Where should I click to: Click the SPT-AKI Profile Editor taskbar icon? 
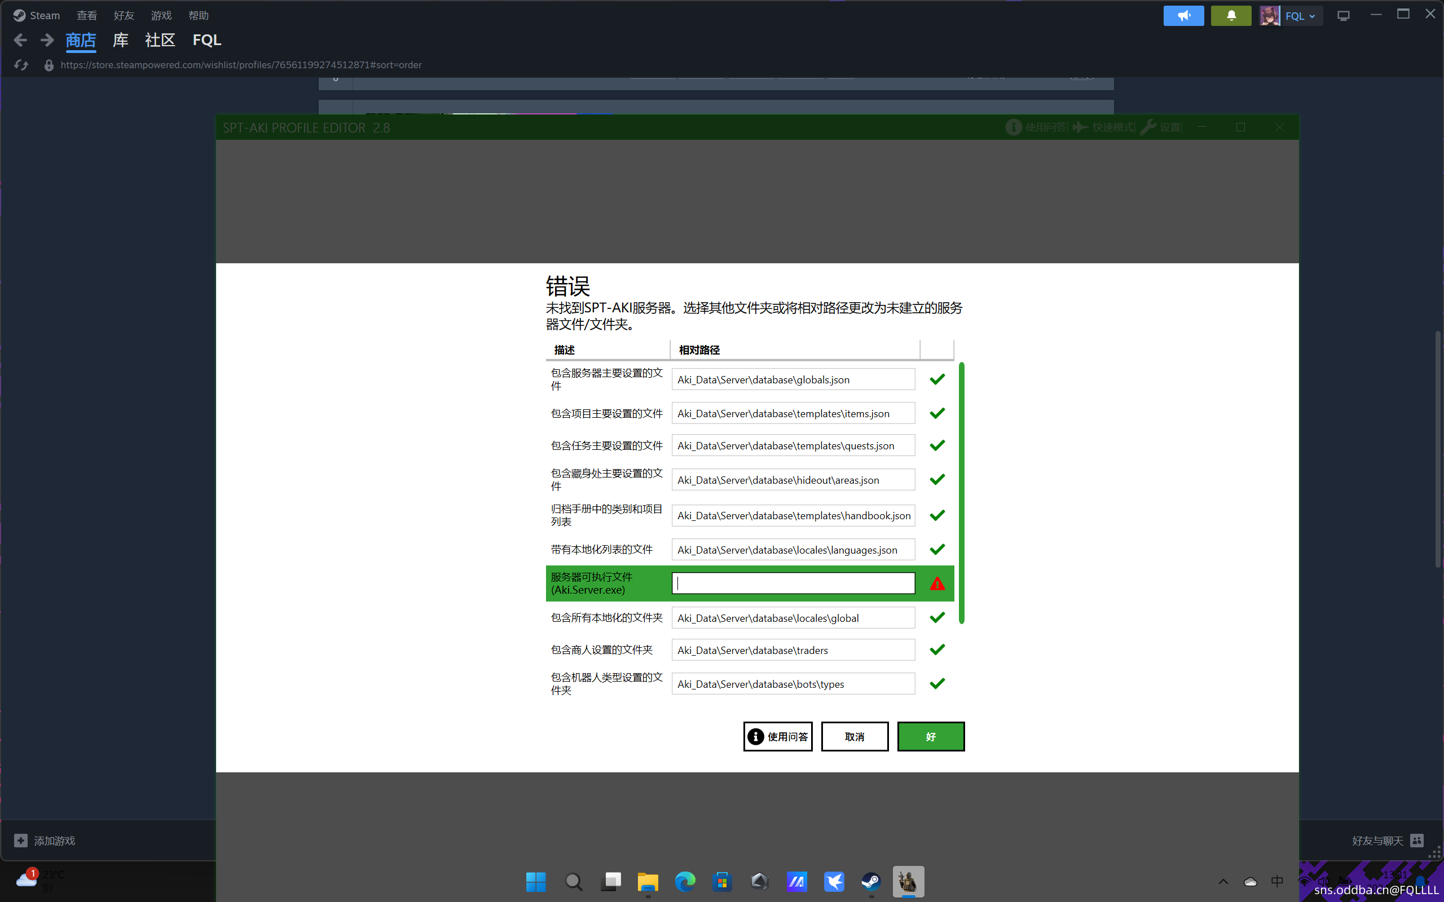pyautogui.click(x=908, y=881)
